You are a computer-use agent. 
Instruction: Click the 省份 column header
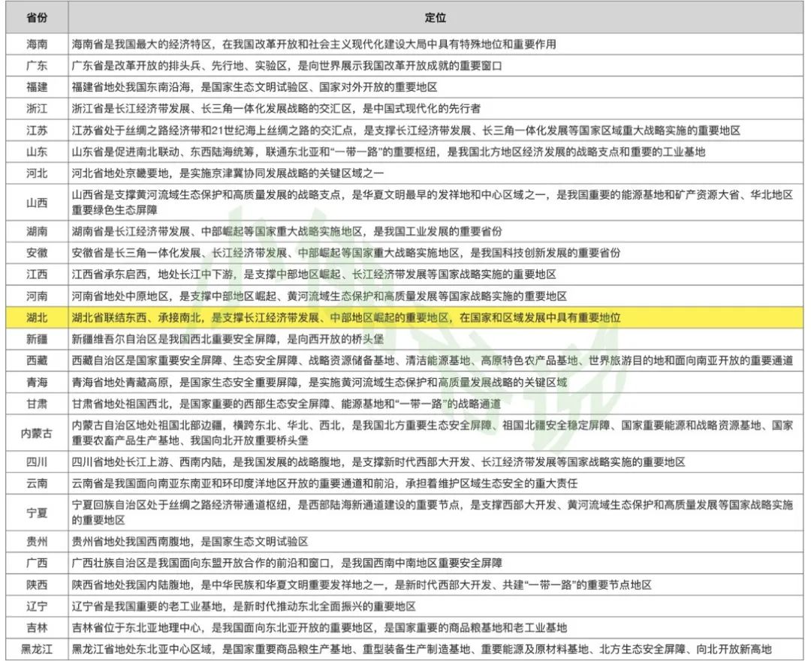click(x=37, y=17)
